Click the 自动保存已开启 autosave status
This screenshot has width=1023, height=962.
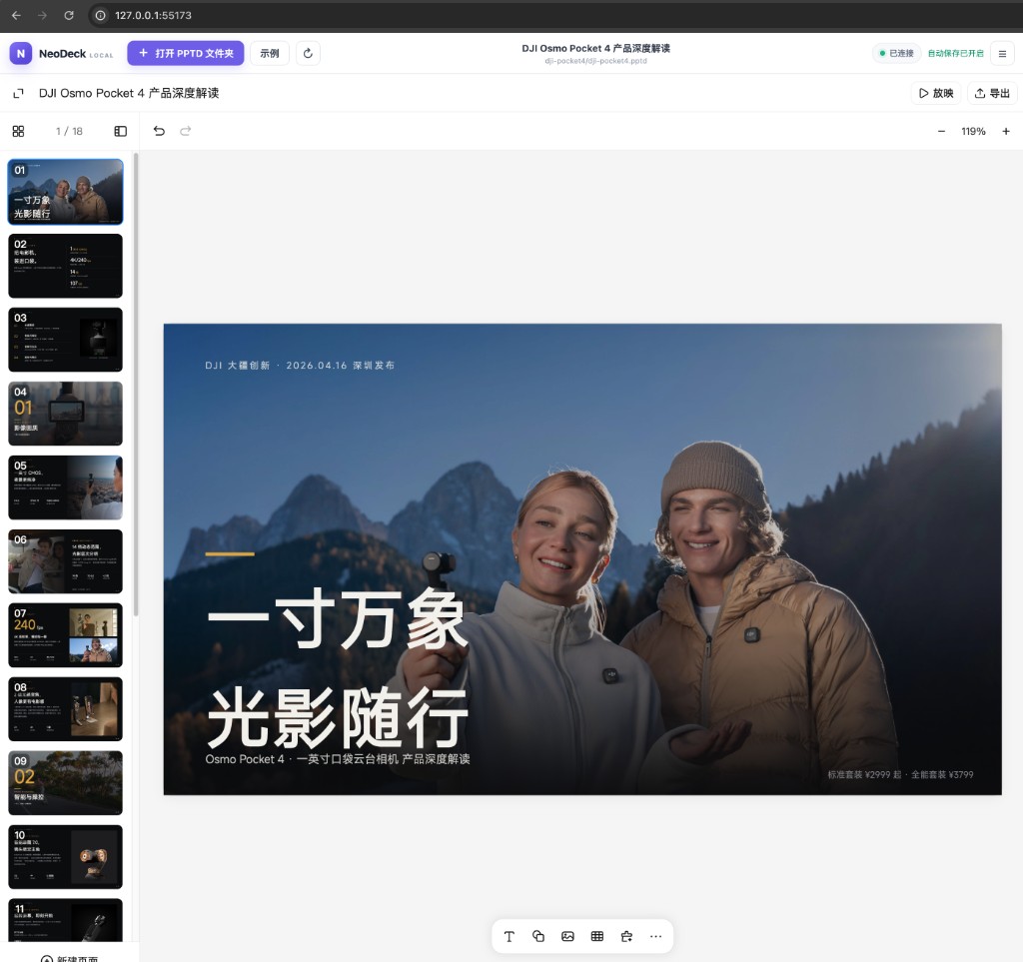955,54
